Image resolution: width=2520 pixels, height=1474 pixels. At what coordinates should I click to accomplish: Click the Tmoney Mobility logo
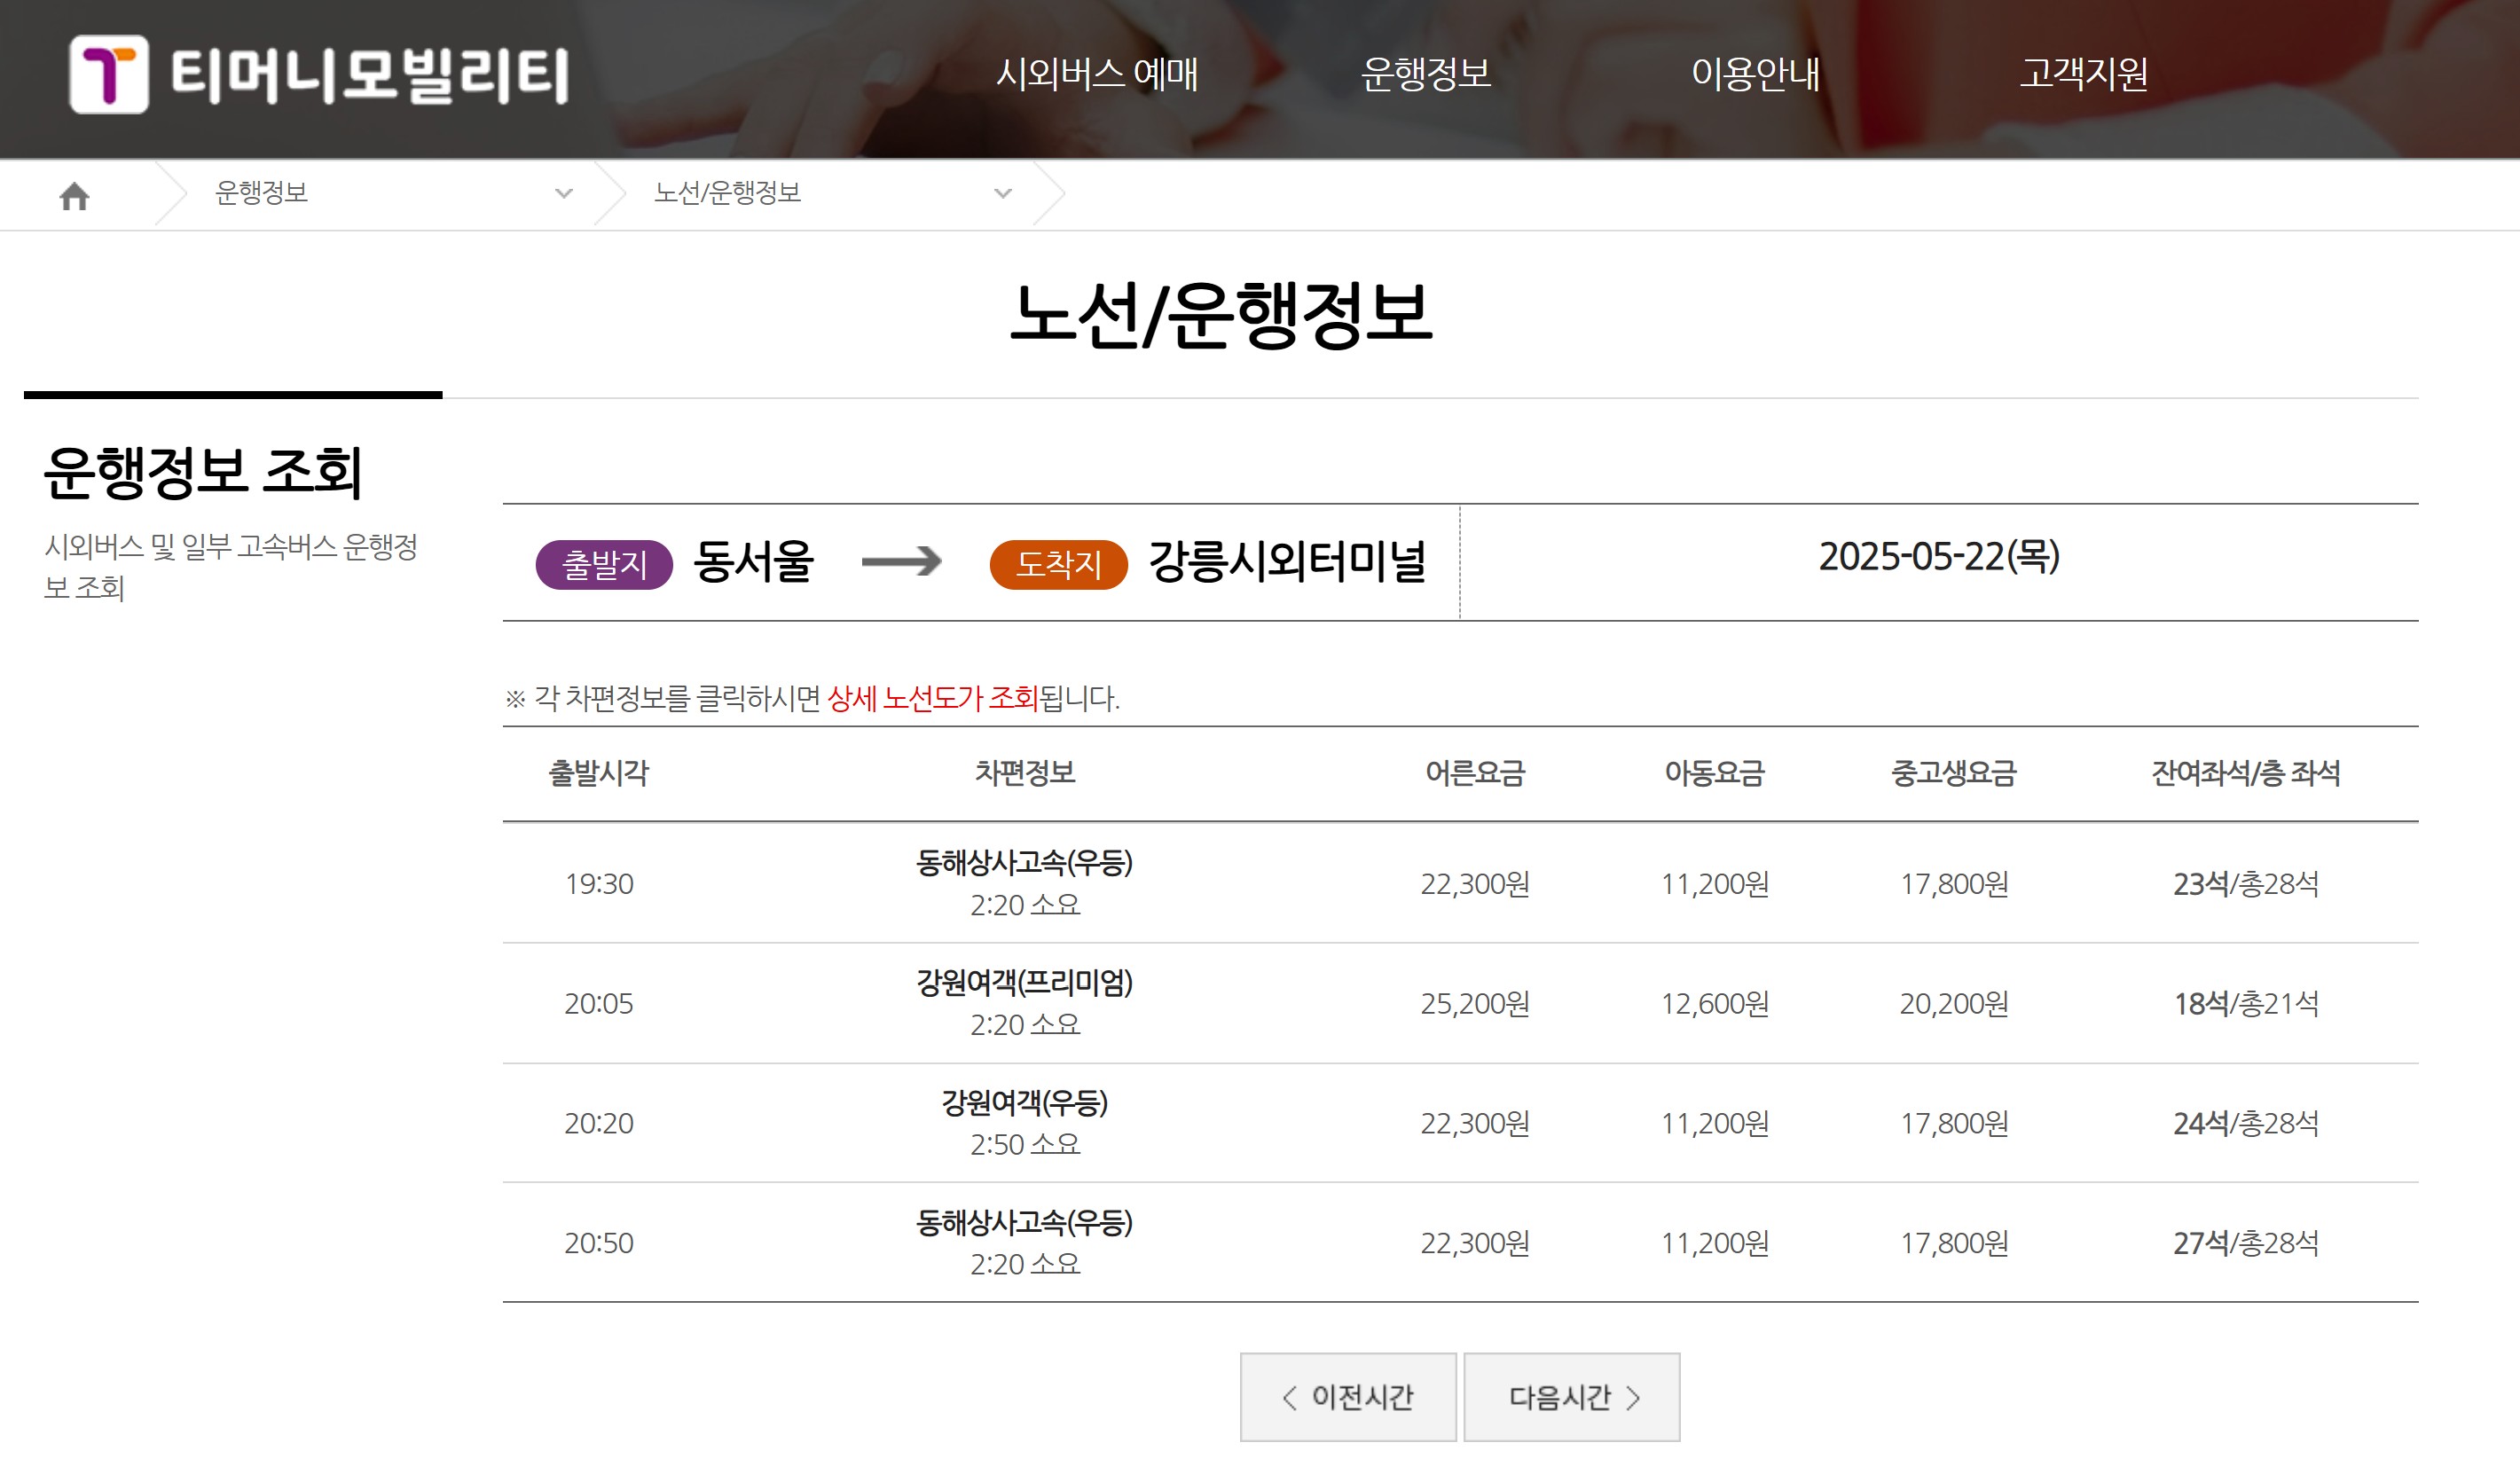tap(318, 75)
